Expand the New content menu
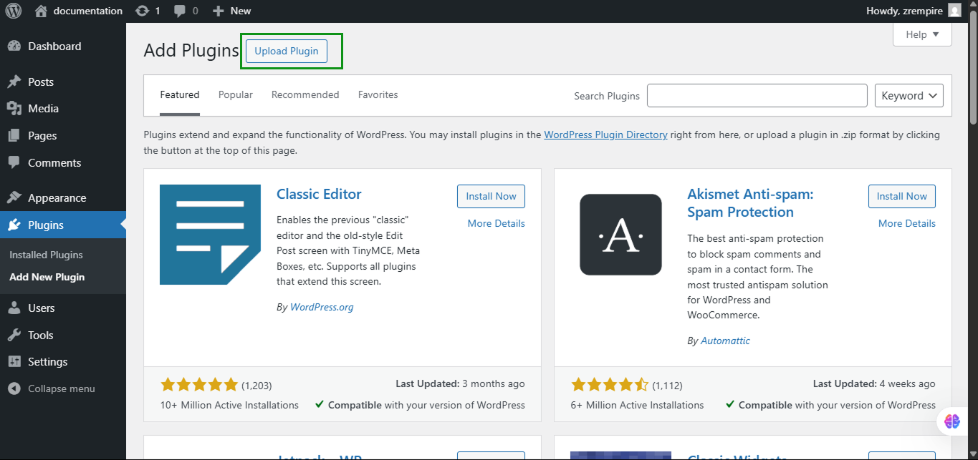The height and width of the screenshot is (460, 978). [x=231, y=11]
